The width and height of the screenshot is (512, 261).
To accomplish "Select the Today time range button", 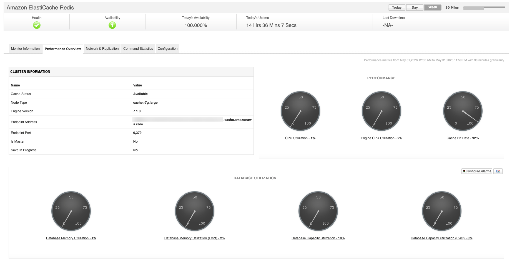I will click(x=396, y=8).
